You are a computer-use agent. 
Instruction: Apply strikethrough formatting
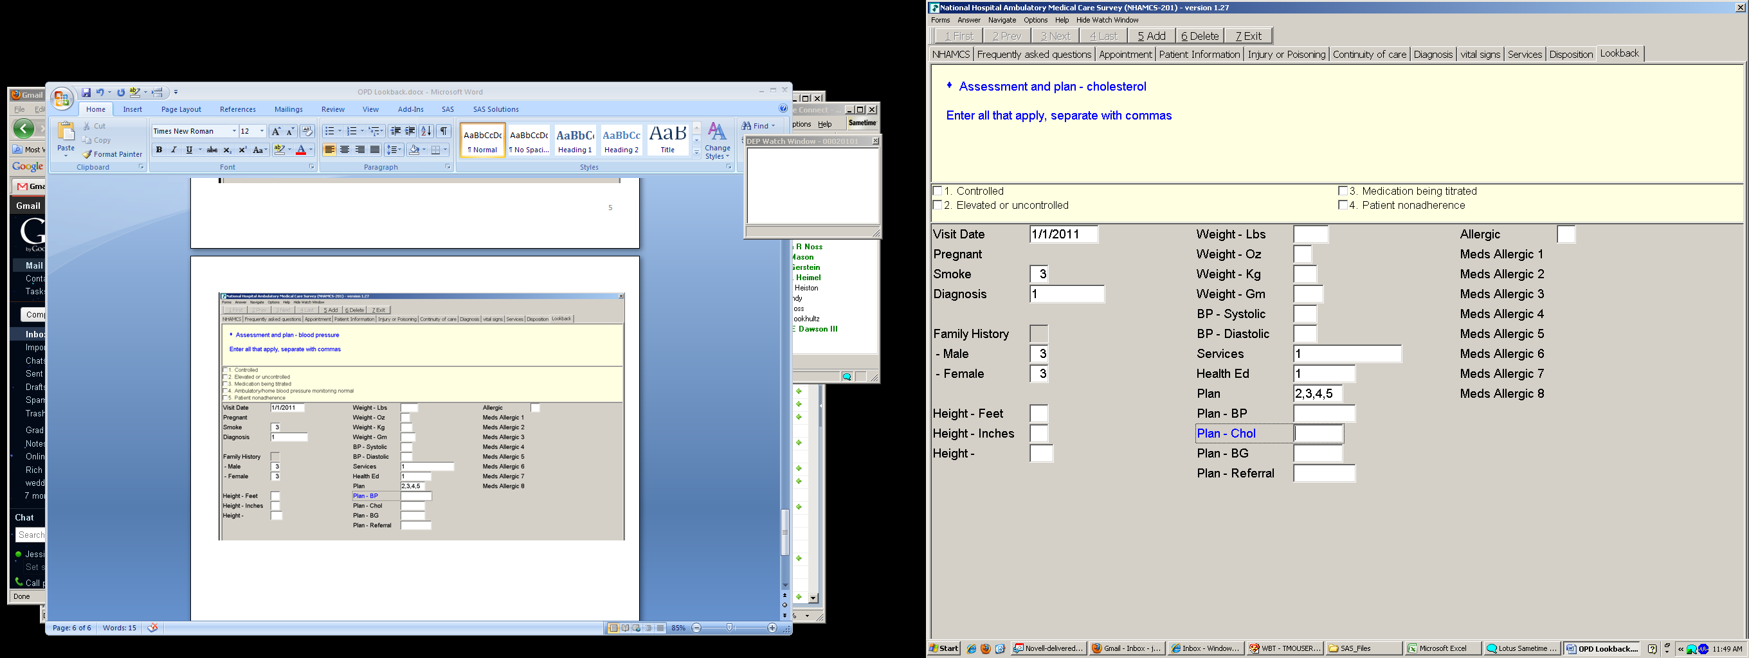[212, 150]
